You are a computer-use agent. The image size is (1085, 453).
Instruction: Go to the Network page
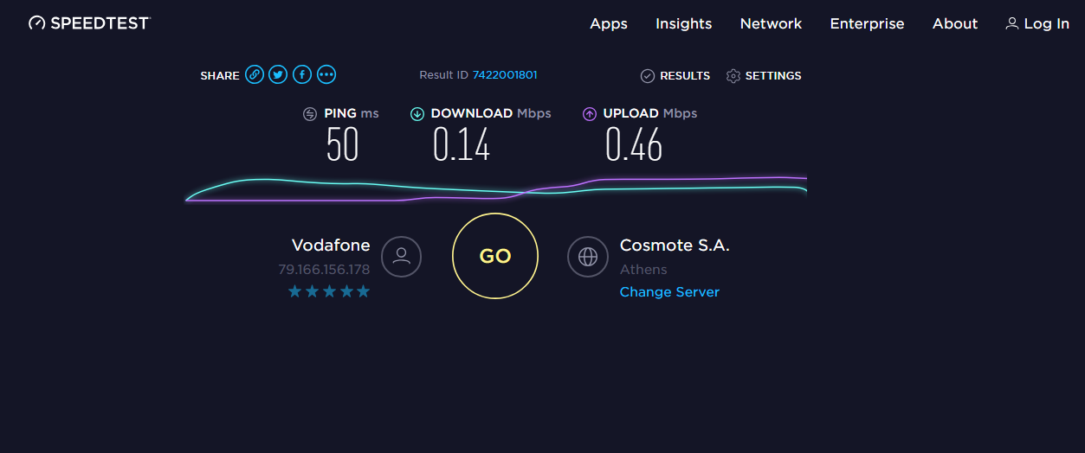tap(772, 24)
